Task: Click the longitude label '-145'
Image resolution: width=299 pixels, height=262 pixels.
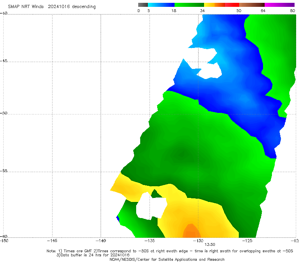Action: pyautogui.click(x=52, y=241)
